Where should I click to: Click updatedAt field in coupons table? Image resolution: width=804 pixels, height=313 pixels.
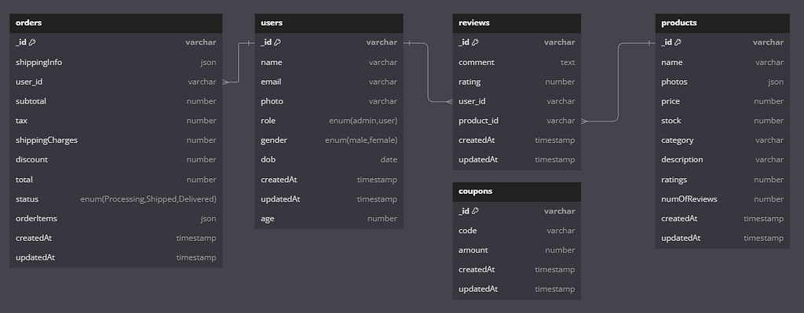pyautogui.click(x=517, y=289)
